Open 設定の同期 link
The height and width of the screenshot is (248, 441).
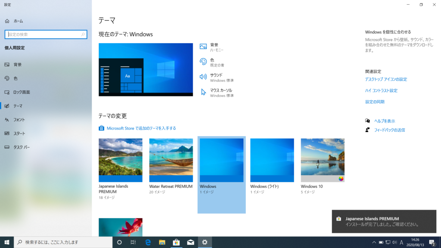[375, 102]
